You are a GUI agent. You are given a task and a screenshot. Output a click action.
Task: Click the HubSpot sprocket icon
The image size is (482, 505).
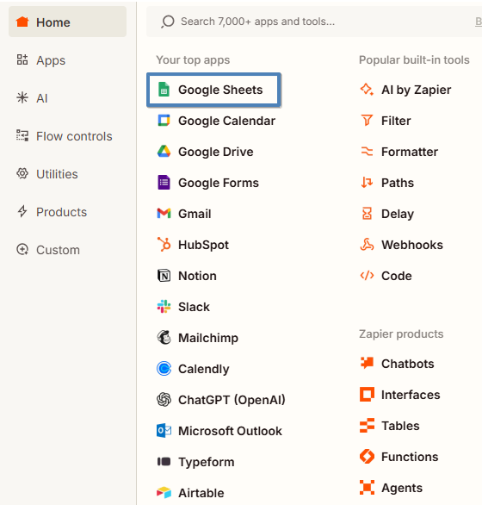164,244
